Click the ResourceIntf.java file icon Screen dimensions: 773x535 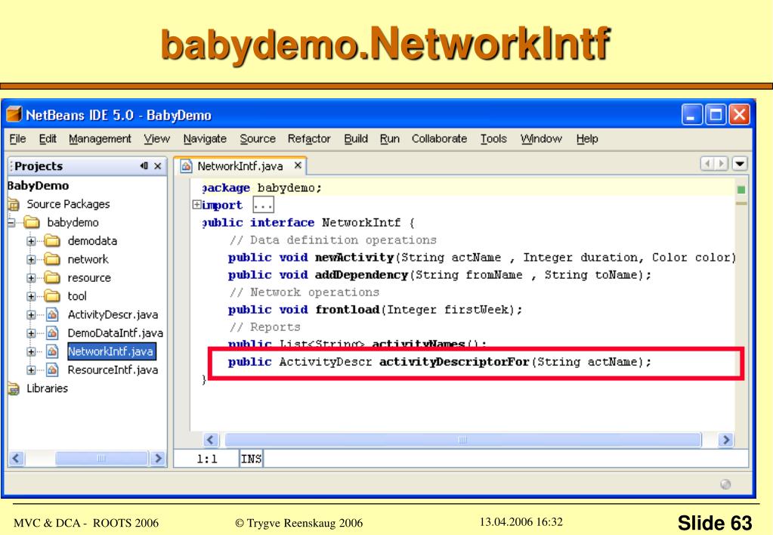click(52, 370)
